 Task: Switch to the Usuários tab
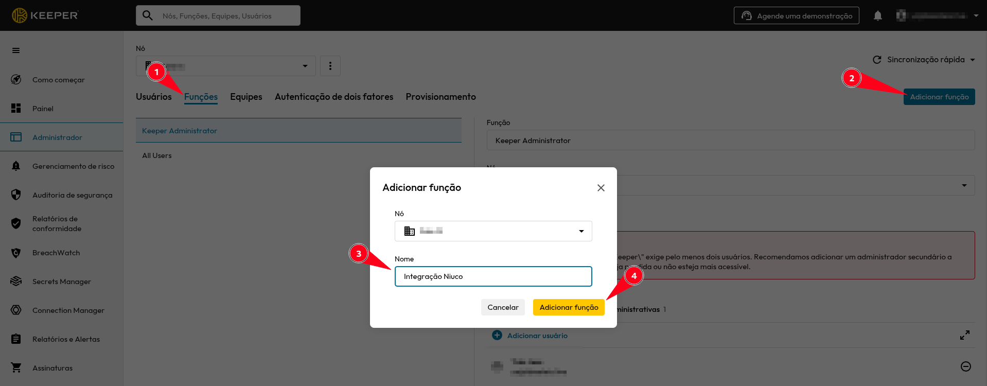tap(154, 97)
